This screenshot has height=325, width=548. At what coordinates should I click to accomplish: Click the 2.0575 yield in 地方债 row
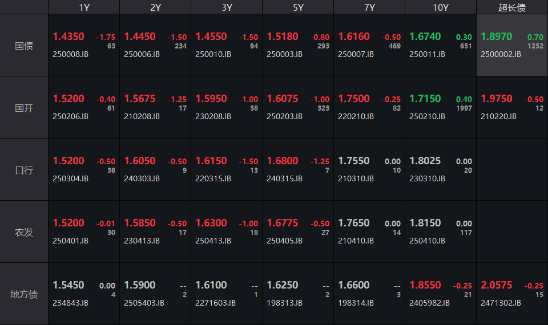pos(497,285)
